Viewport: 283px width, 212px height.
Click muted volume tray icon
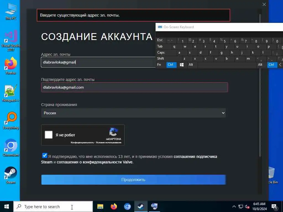(247, 206)
